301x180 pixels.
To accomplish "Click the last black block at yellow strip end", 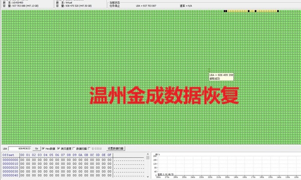I will point(278,11).
